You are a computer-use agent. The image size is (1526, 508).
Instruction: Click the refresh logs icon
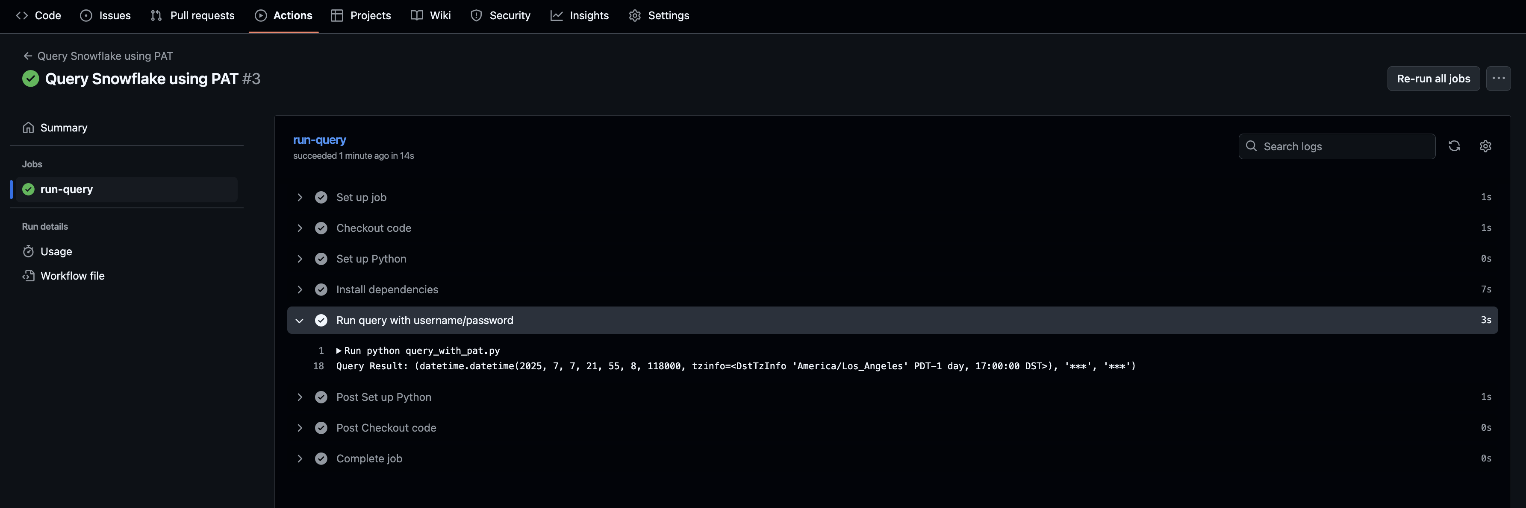click(1455, 146)
